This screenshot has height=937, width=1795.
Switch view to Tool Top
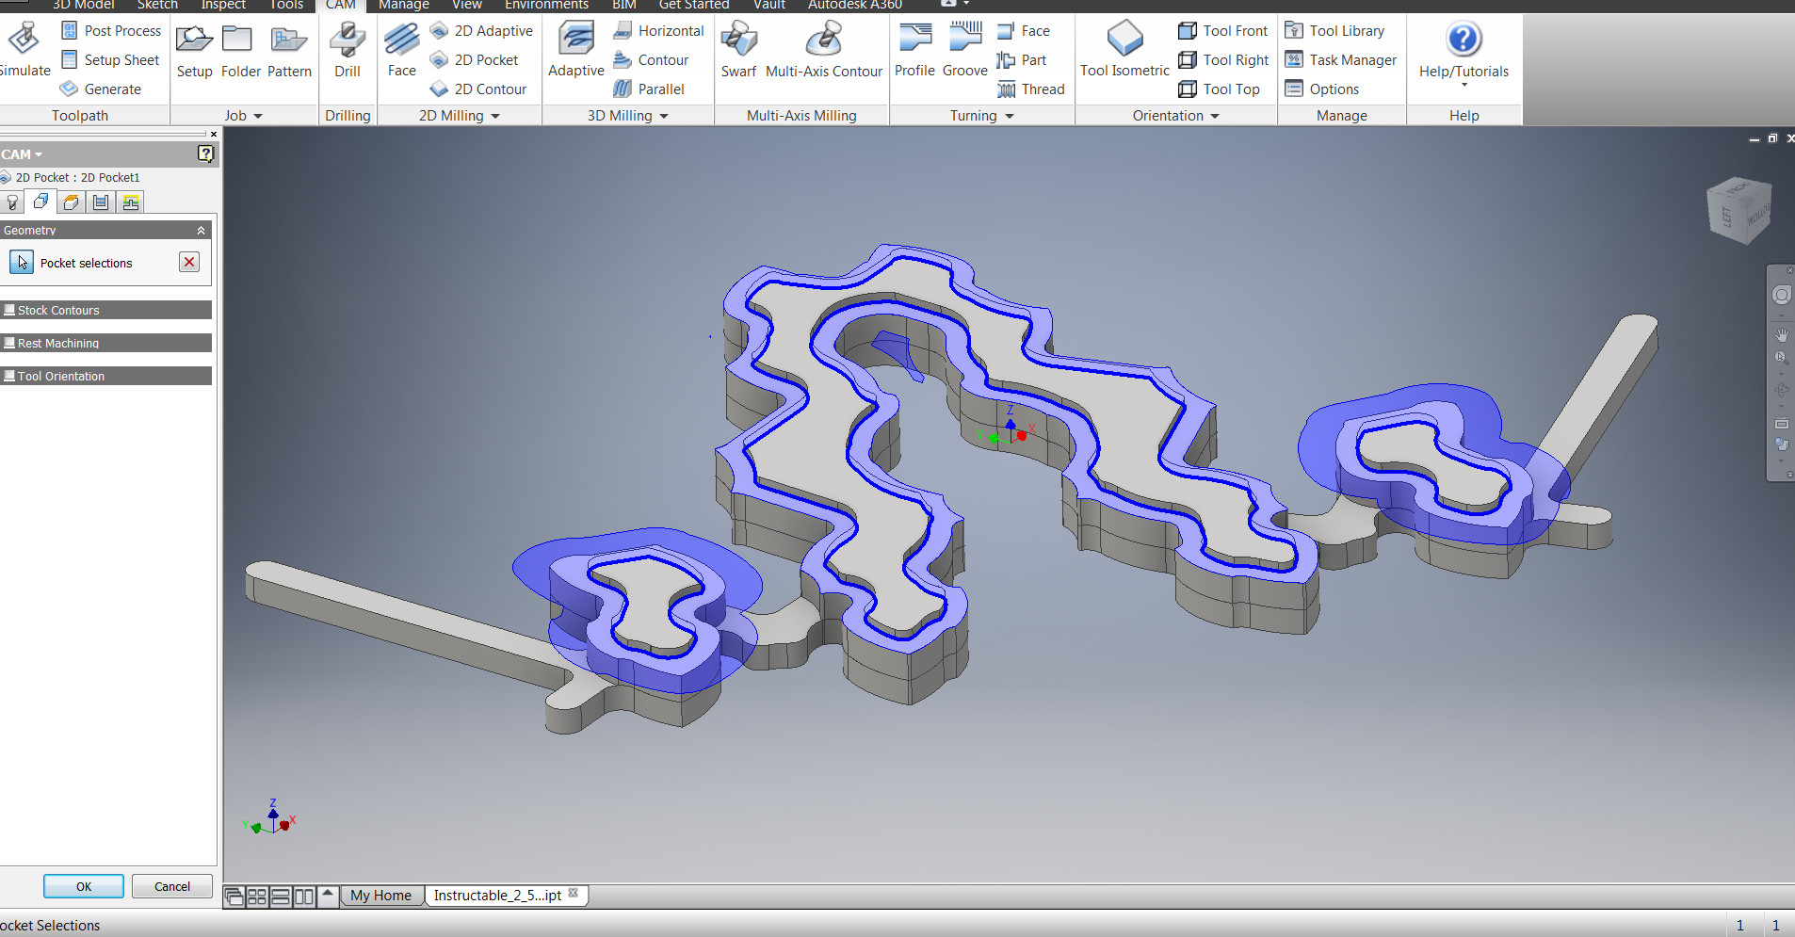coord(1219,89)
